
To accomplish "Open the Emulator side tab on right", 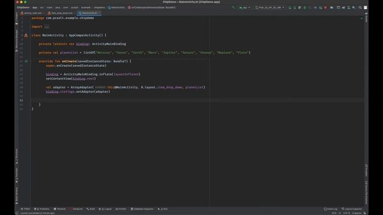I will [366, 170].
